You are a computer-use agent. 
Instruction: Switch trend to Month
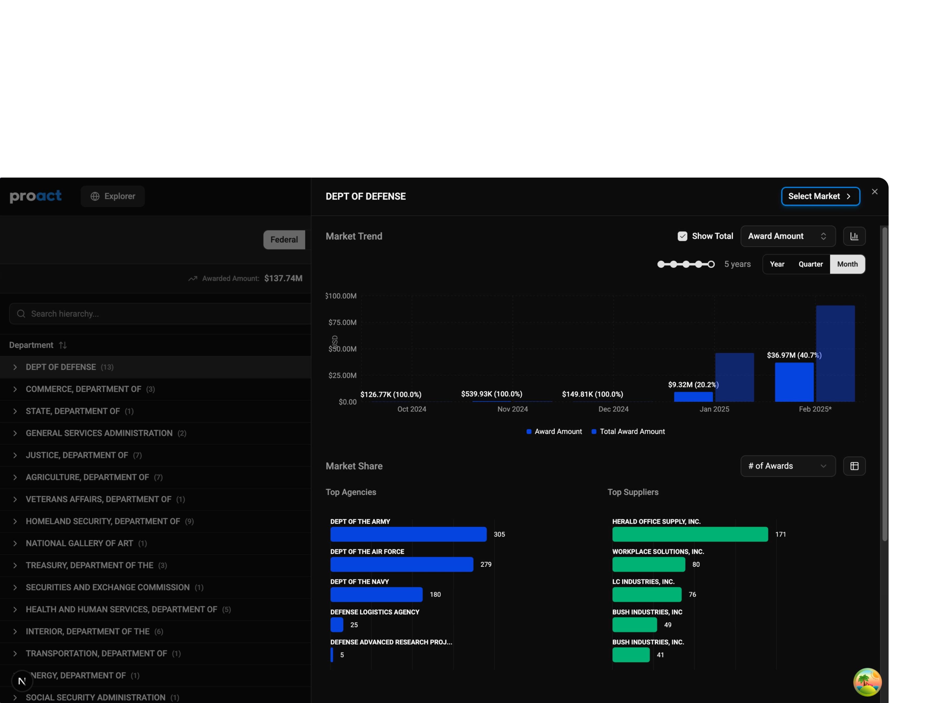tap(847, 264)
